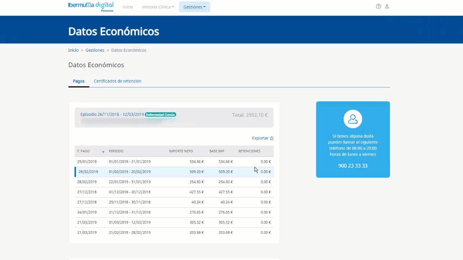This screenshot has height=260, width=463.
Task: Sort by Importe Neto column header
Action: pyautogui.click(x=180, y=151)
